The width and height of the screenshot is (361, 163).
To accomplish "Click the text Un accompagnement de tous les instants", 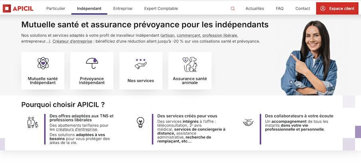I will [297, 123].
